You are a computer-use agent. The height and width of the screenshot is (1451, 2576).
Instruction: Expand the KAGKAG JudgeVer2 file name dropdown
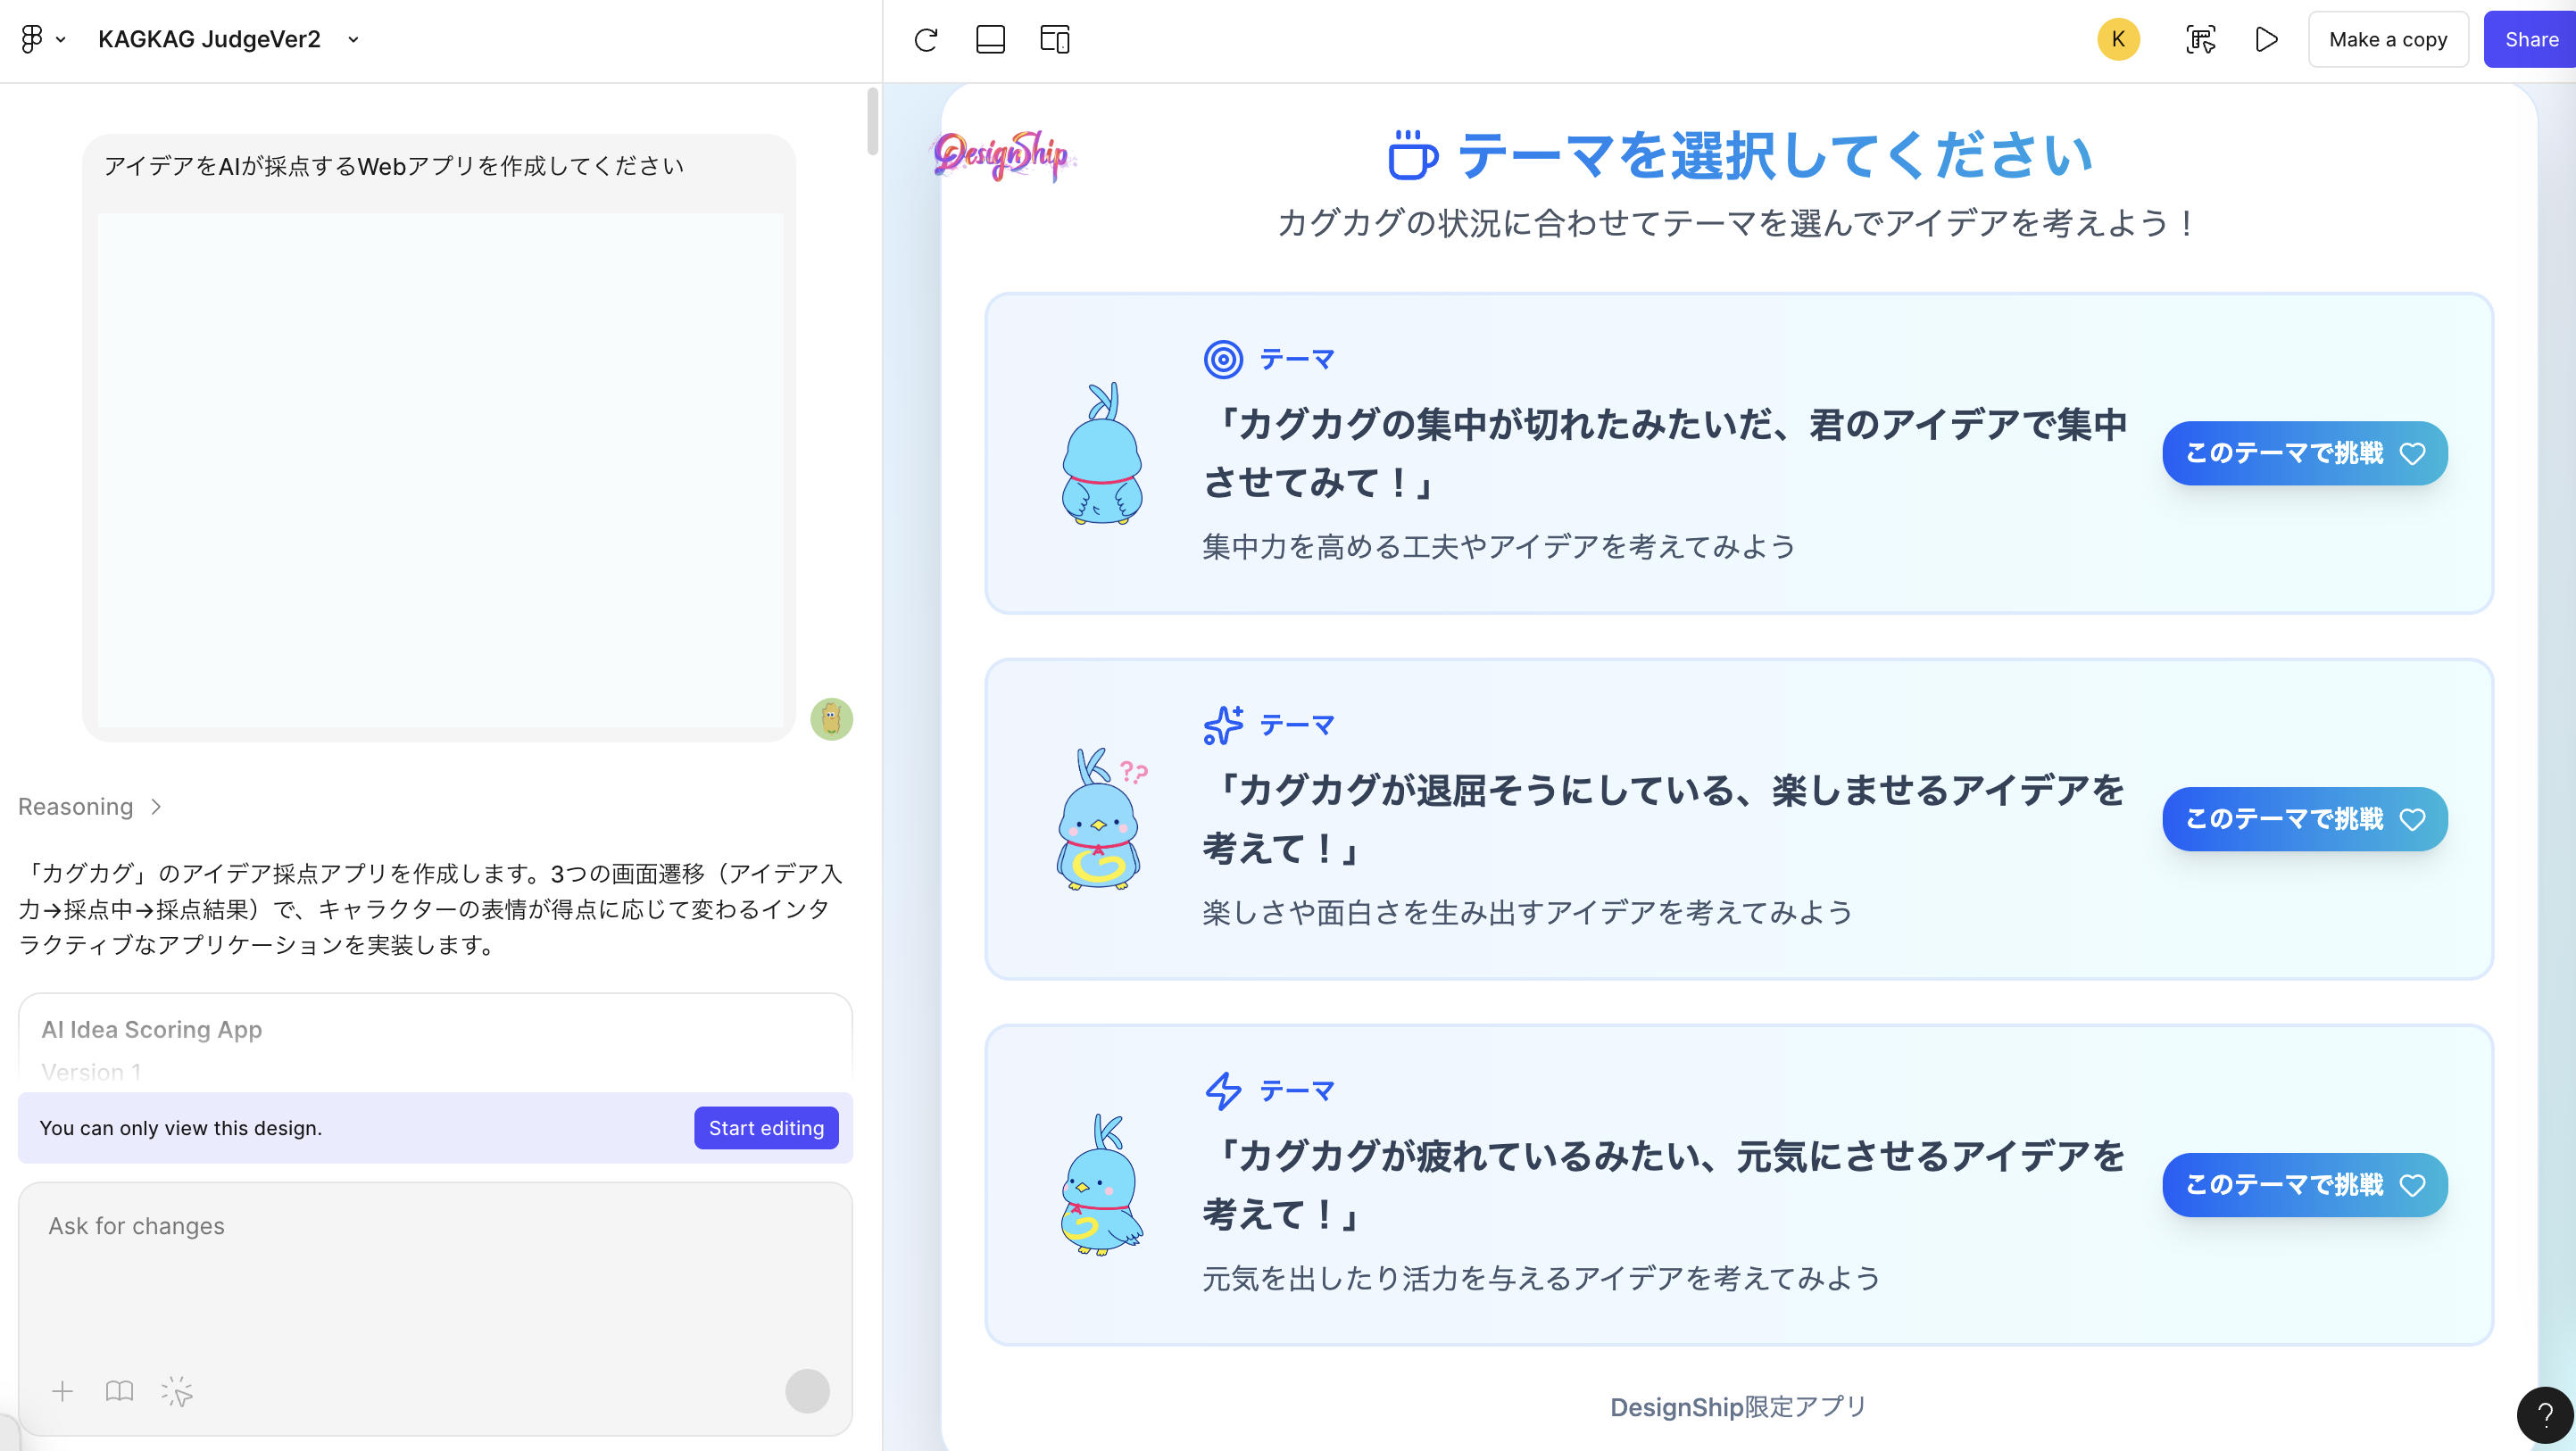pos(353,40)
